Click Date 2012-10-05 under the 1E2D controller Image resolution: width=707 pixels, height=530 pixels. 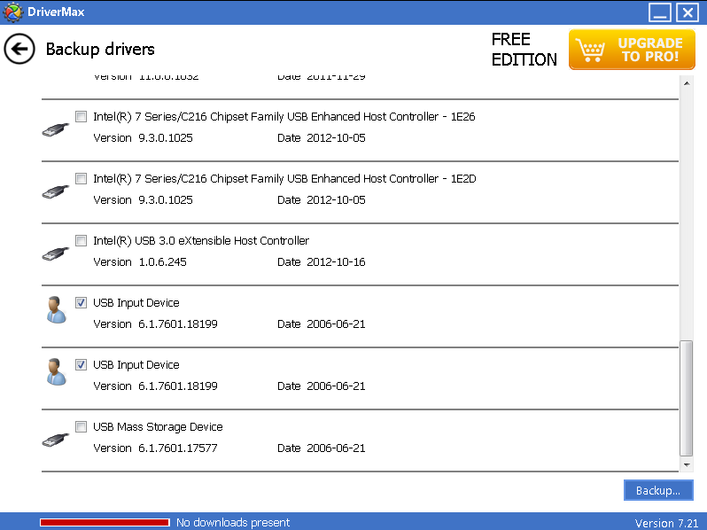(x=321, y=200)
